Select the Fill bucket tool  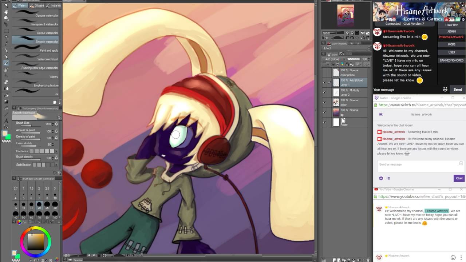pos(6,95)
